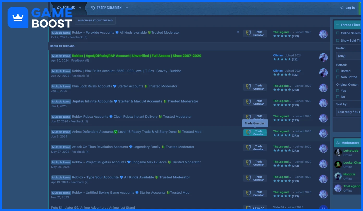The height and width of the screenshot is (211, 363).
Task: Open the Blox Fruits Account thread
Action: tap(127, 71)
